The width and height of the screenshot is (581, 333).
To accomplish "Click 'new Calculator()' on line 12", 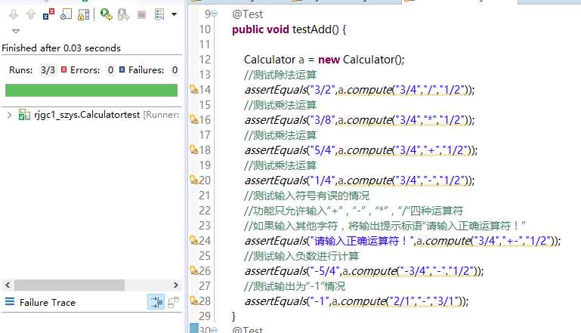I will click(361, 60).
